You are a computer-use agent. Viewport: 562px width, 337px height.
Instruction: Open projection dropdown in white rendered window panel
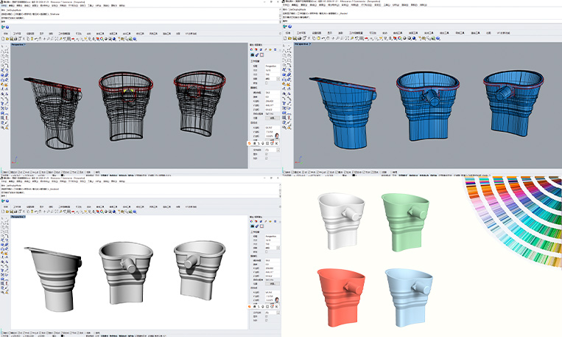(278, 248)
